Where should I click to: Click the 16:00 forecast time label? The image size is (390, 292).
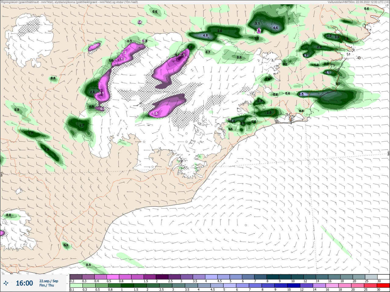tap(24, 283)
